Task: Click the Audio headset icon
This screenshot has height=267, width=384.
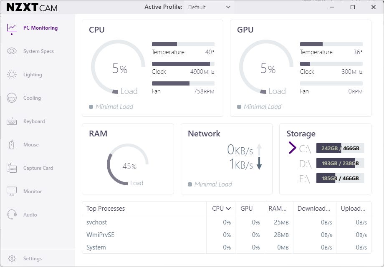Action: point(12,214)
